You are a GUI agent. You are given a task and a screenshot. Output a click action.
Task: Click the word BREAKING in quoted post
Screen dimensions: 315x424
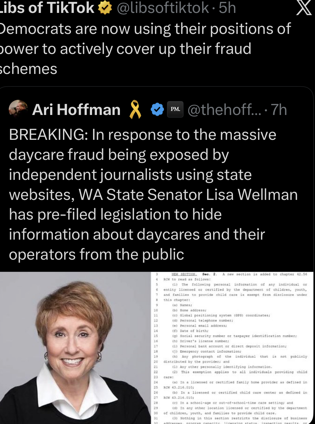[47, 135]
